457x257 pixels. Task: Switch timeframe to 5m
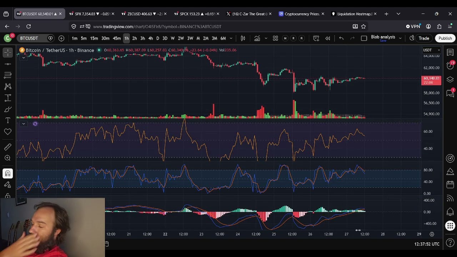pyautogui.click(x=84, y=38)
